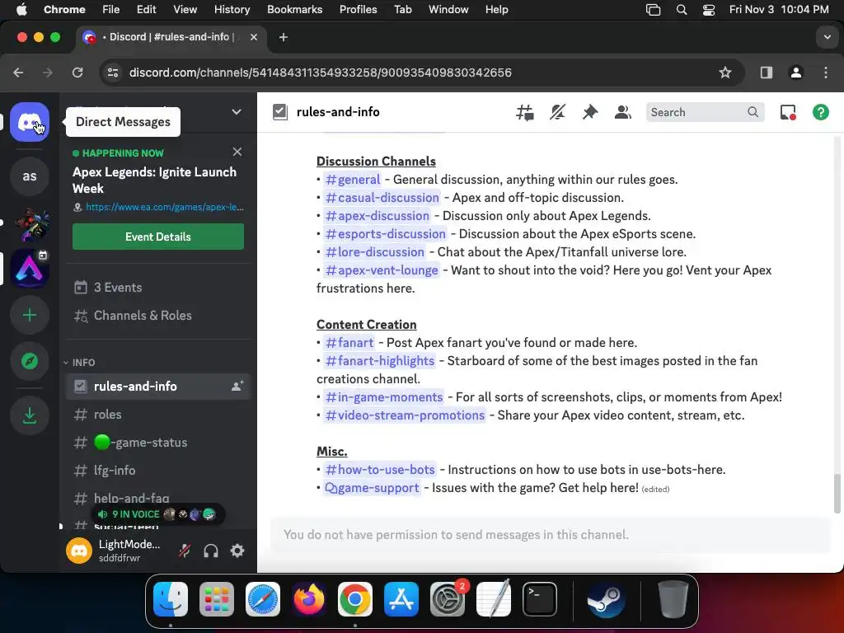Viewport: 844px width, 633px height.
Task: Bookmark this page with star icon
Action: [x=725, y=73]
